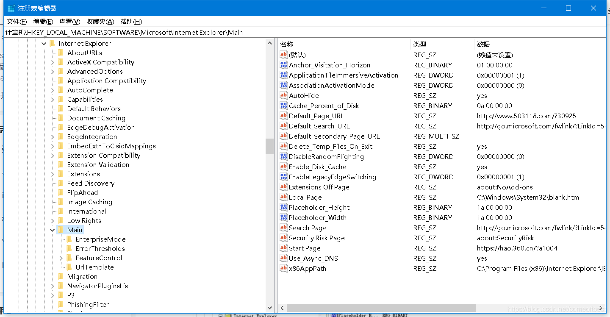Click the icon of Search Page value
Screen dimensions: 610x317
tap(284, 228)
